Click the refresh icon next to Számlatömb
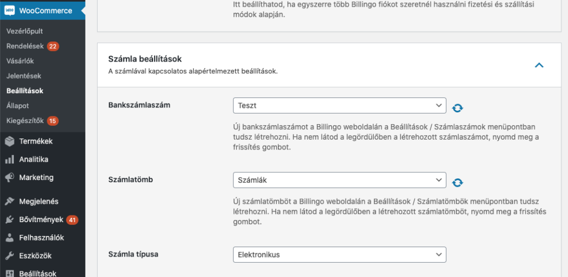The width and height of the screenshot is (568, 277). 458,183
